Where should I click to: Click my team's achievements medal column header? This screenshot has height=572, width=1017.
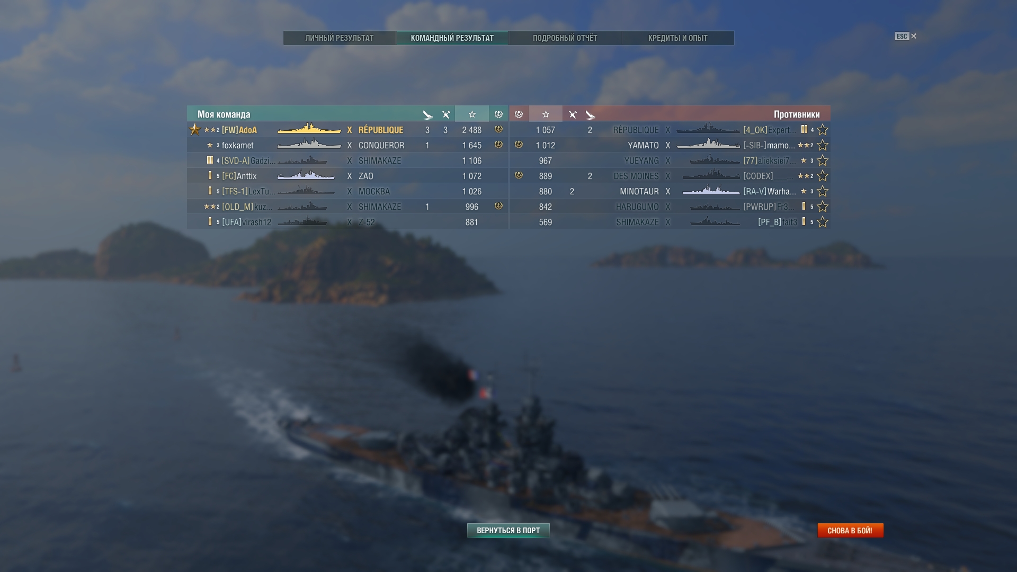click(x=498, y=114)
